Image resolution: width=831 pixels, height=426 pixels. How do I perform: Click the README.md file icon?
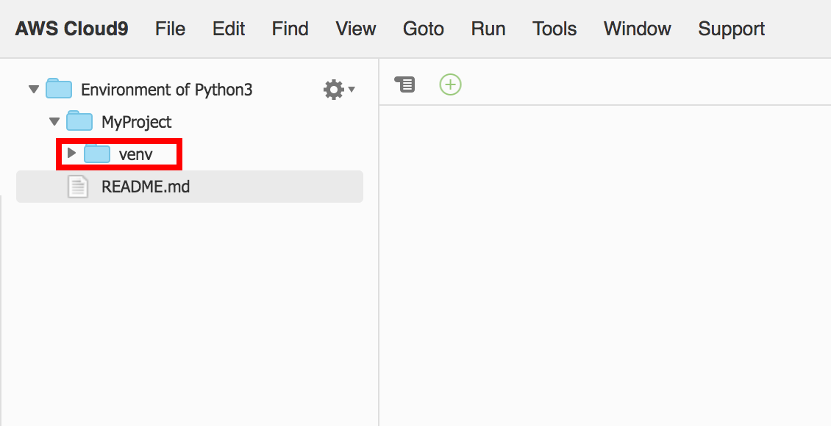[77, 186]
